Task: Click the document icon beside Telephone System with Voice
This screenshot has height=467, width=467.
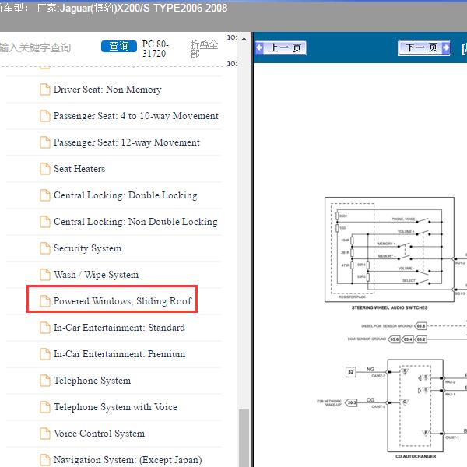Action: (45, 407)
